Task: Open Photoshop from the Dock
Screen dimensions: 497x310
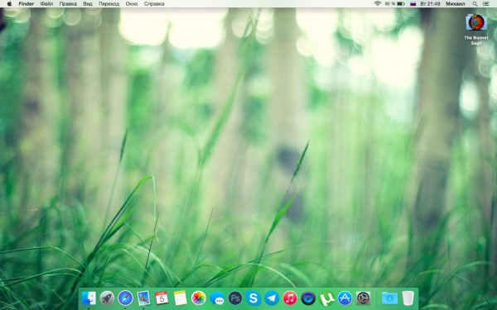Action: (235, 298)
